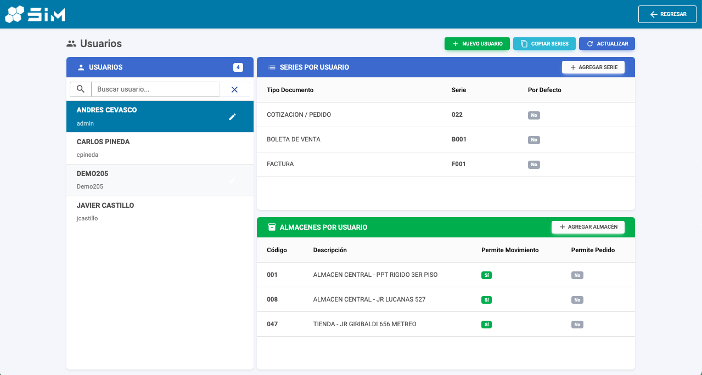
Task: Clear the user search with X icon
Action: [x=234, y=89]
